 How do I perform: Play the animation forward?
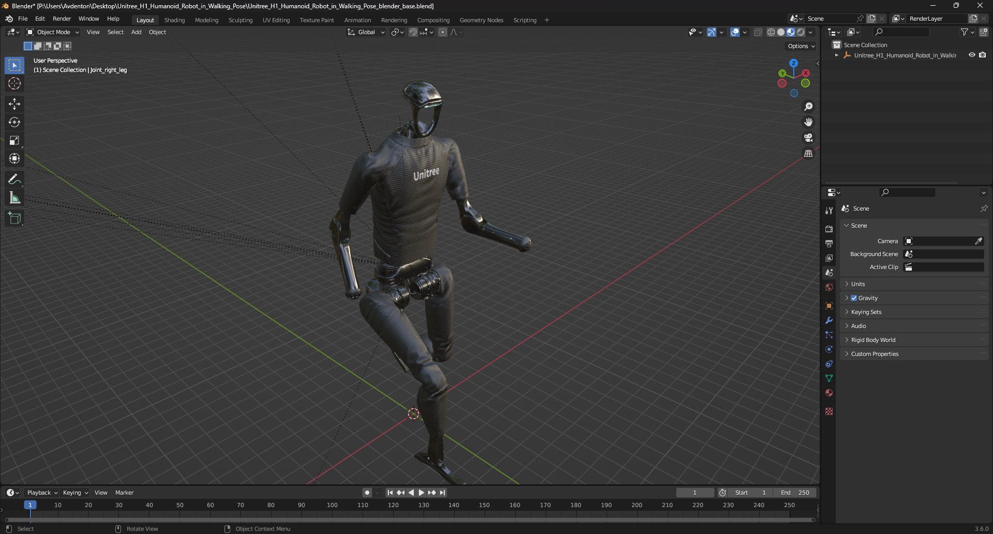[x=422, y=493]
